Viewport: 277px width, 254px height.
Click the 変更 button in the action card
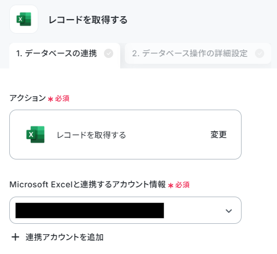click(218, 135)
